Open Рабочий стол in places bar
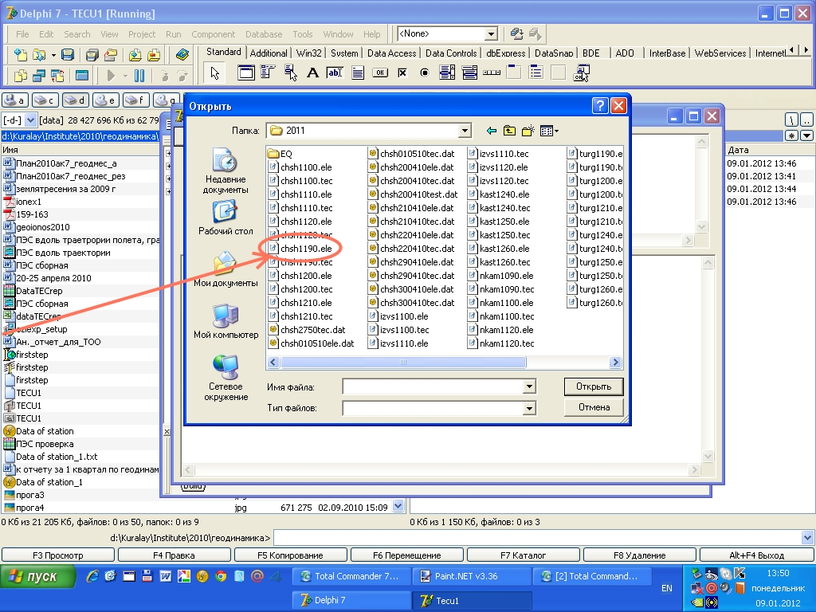 pyautogui.click(x=226, y=218)
